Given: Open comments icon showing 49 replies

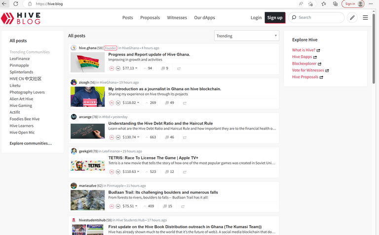Looking at the screenshot, I should click(167, 103).
